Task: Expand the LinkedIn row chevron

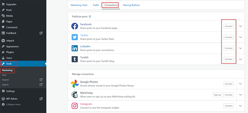Action: 241,48
